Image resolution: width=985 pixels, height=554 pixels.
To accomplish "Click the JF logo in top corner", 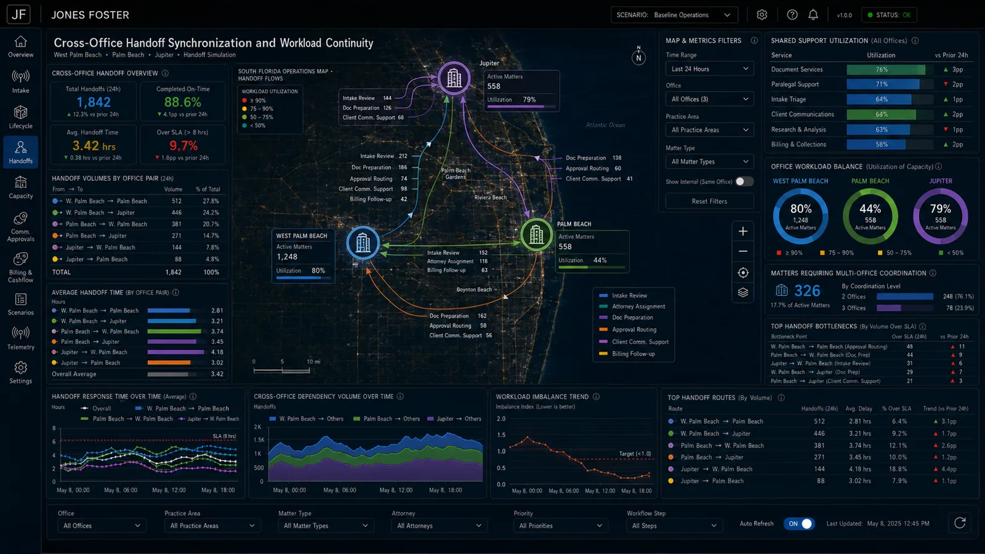I will click(19, 14).
